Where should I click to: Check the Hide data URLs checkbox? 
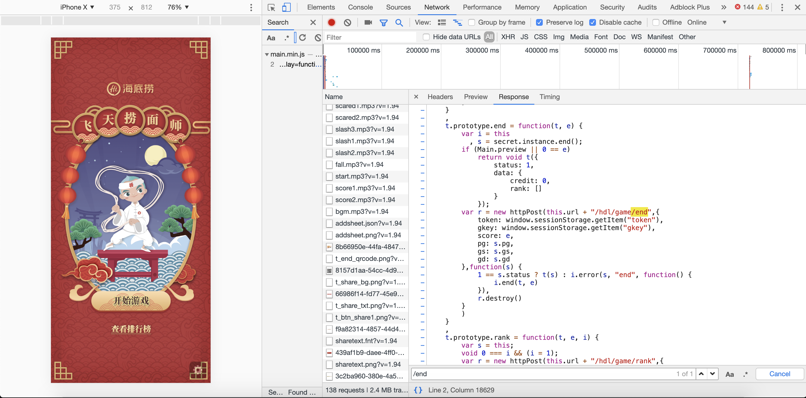click(426, 37)
